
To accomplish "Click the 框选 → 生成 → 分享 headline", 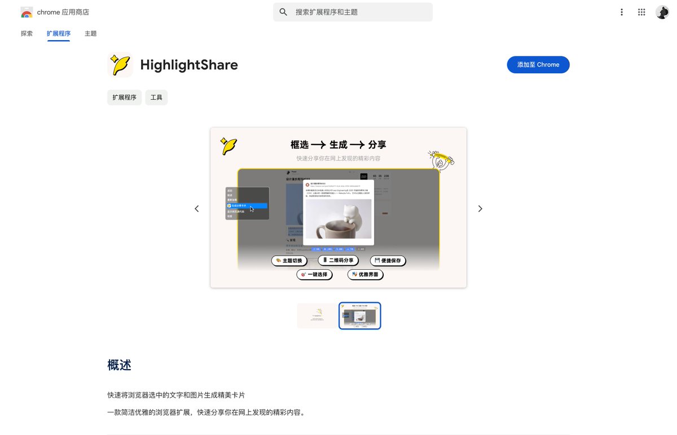I will pyautogui.click(x=338, y=145).
